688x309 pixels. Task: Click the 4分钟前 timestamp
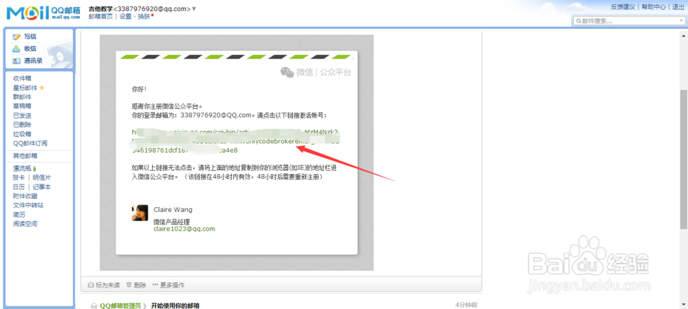coord(466,305)
